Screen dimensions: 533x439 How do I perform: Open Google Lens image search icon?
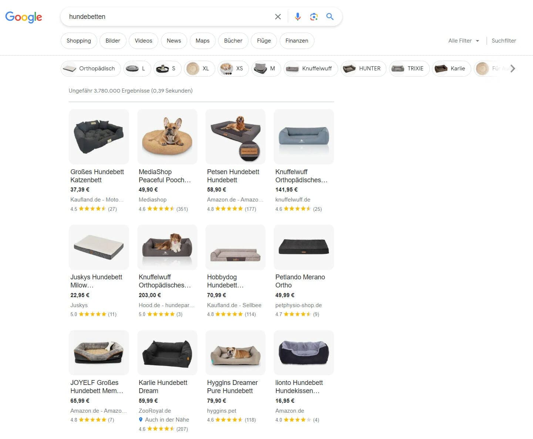click(x=314, y=17)
